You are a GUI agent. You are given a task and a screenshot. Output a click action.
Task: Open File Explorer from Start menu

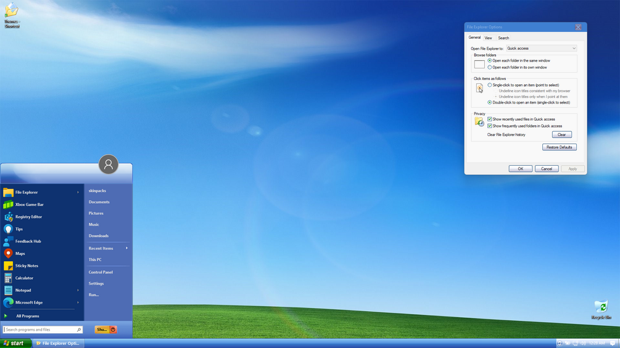pos(41,192)
